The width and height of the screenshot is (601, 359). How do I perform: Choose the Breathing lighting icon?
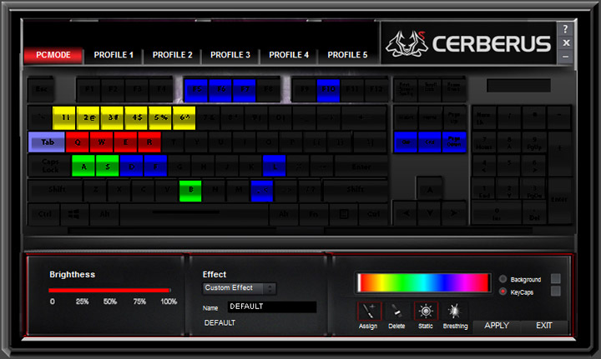pyautogui.click(x=455, y=312)
